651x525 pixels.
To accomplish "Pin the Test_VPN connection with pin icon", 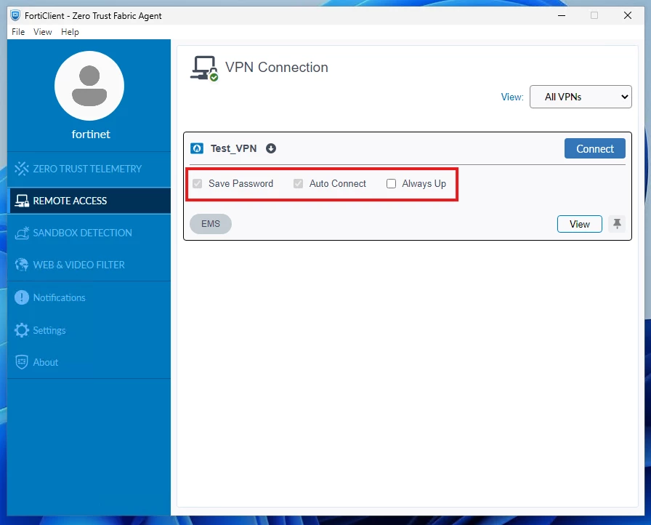I will click(617, 224).
